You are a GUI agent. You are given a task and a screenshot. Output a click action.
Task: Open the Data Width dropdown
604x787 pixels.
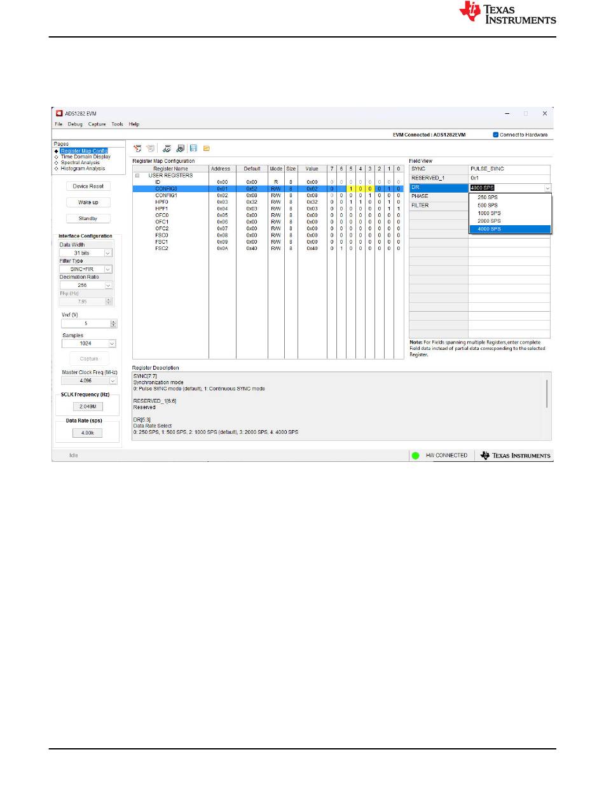point(107,253)
